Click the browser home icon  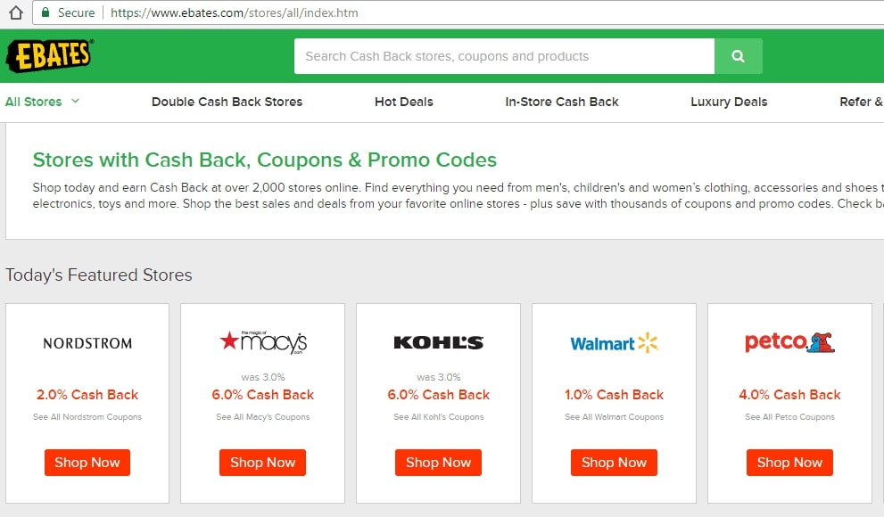click(14, 13)
